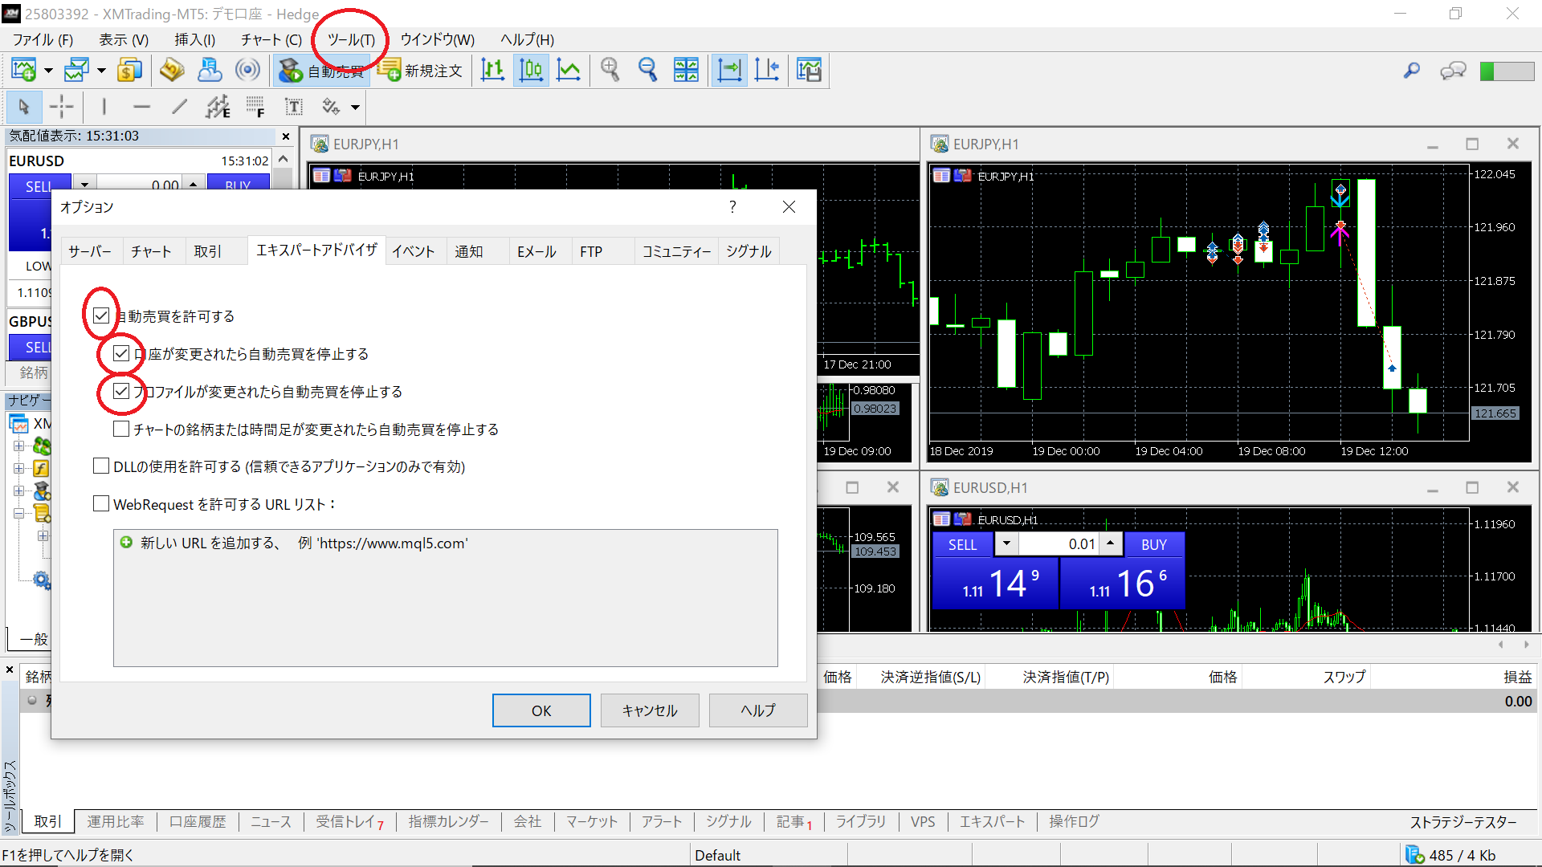Switch to the チャート tab in Options
The width and height of the screenshot is (1542, 867).
pyautogui.click(x=151, y=251)
